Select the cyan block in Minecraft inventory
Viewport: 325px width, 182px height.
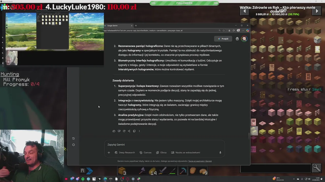[x=317, y=149]
